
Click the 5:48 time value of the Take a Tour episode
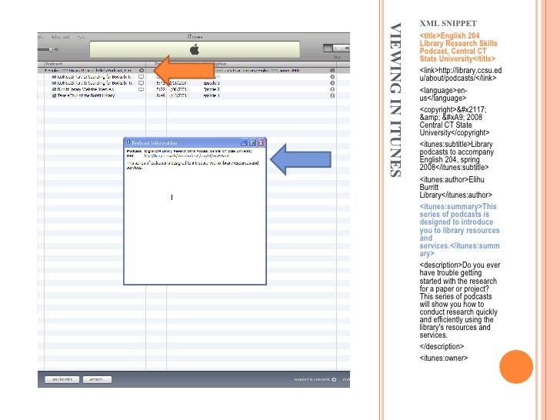point(161,95)
